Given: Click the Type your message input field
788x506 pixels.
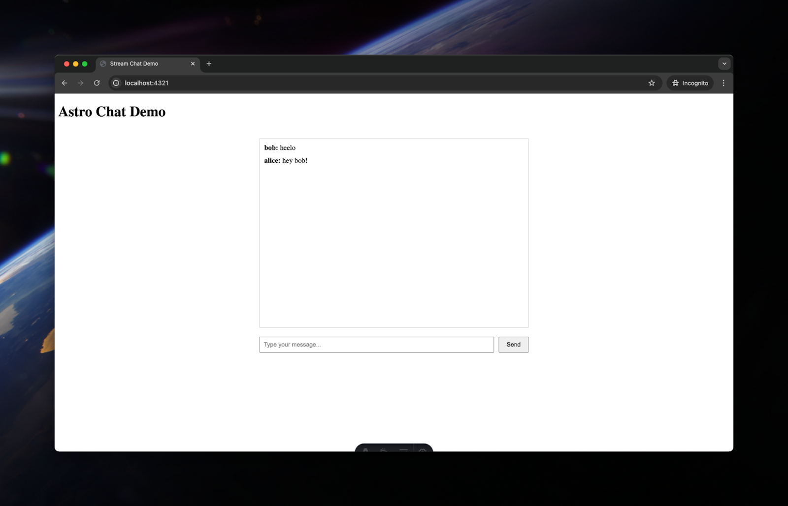Looking at the screenshot, I should [x=376, y=344].
